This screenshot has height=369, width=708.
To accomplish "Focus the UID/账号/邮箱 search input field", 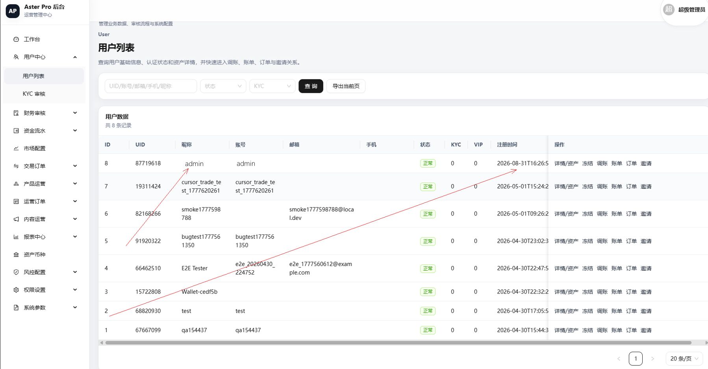I will [x=151, y=86].
